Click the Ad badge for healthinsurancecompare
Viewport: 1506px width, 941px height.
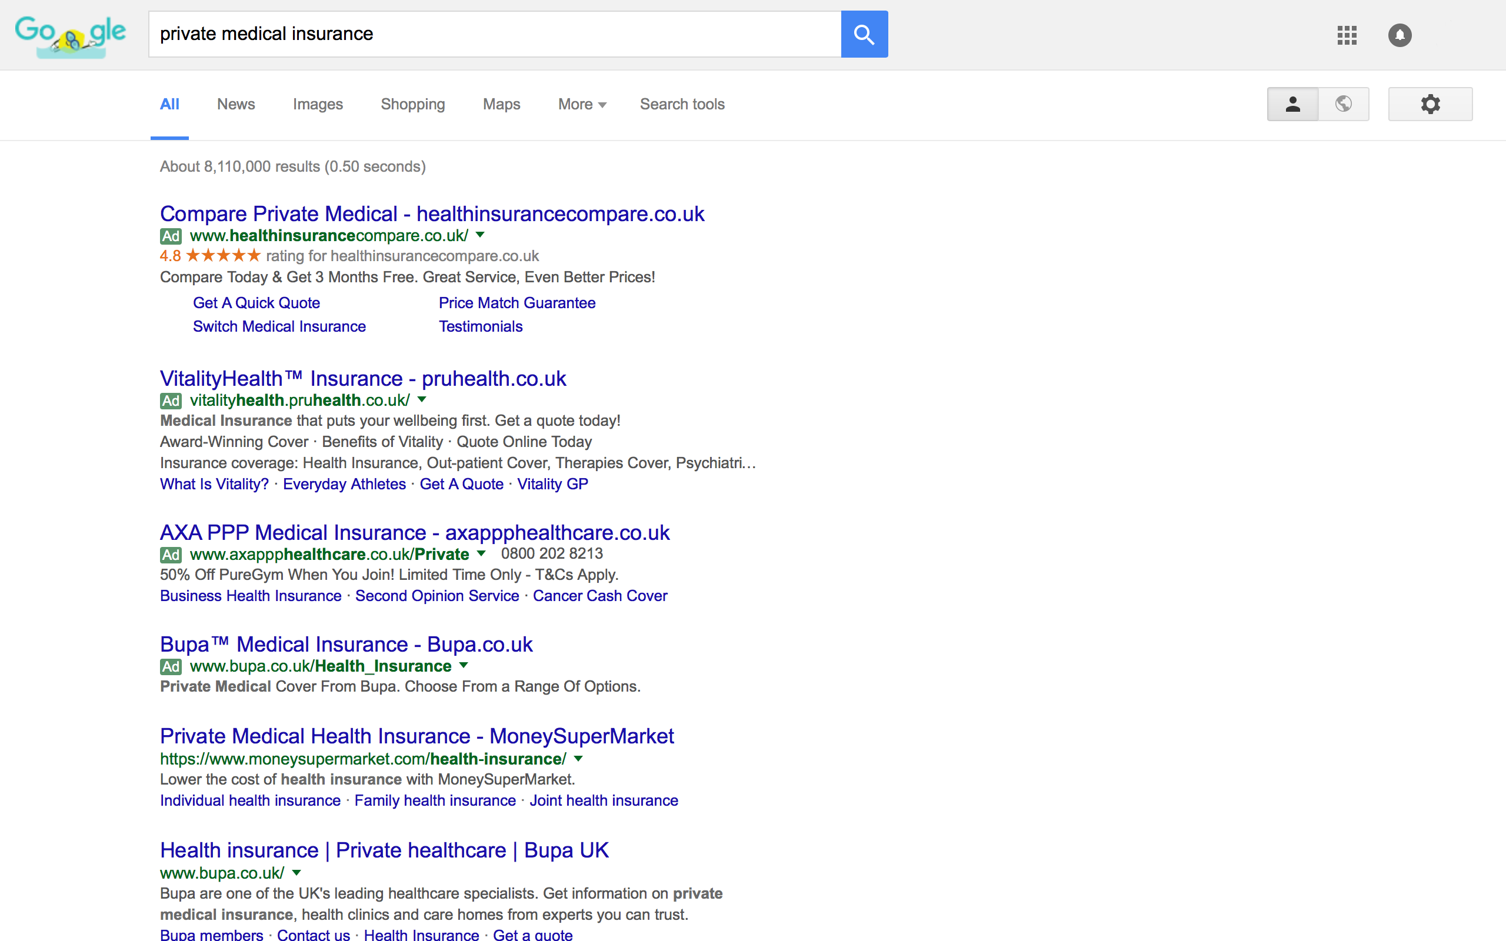click(x=171, y=236)
